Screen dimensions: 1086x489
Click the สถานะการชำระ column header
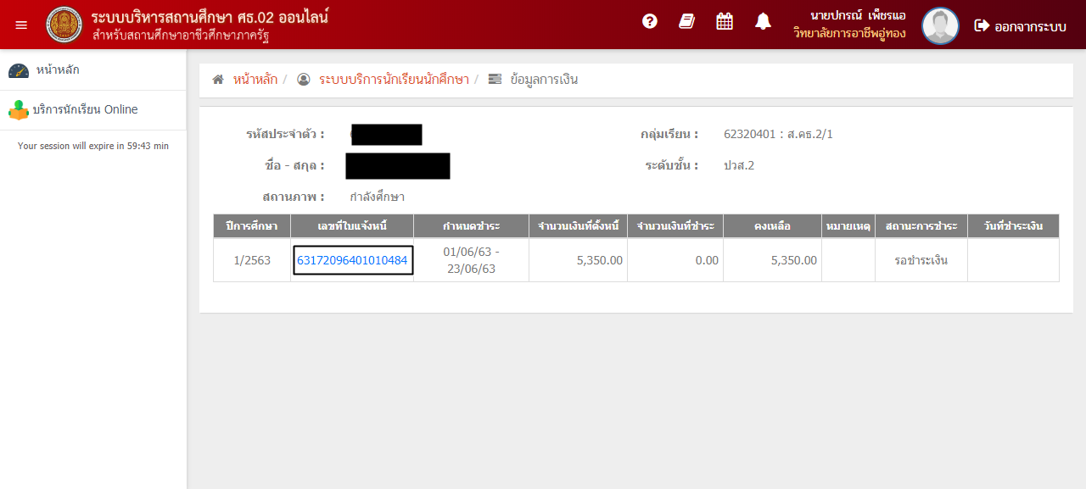click(x=921, y=226)
